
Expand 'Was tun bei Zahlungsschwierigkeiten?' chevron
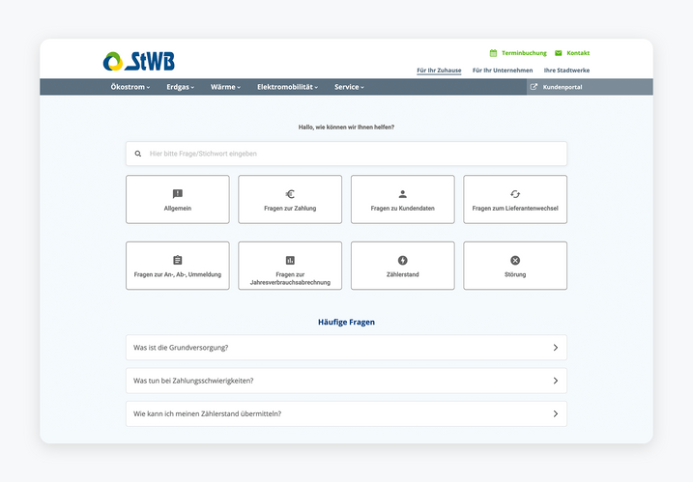[556, 381]
